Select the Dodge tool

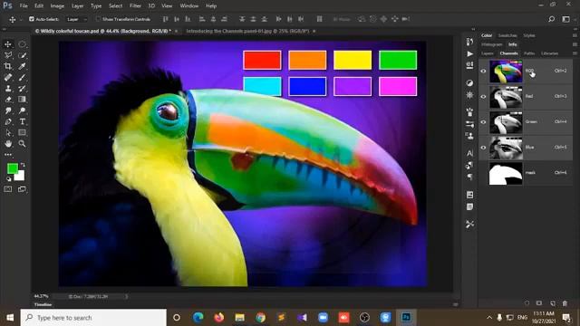22,110
